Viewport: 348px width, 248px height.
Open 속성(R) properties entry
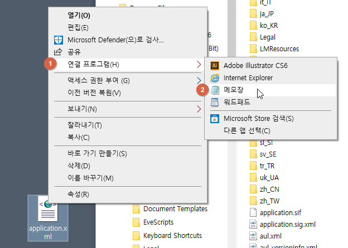[128, 194]
